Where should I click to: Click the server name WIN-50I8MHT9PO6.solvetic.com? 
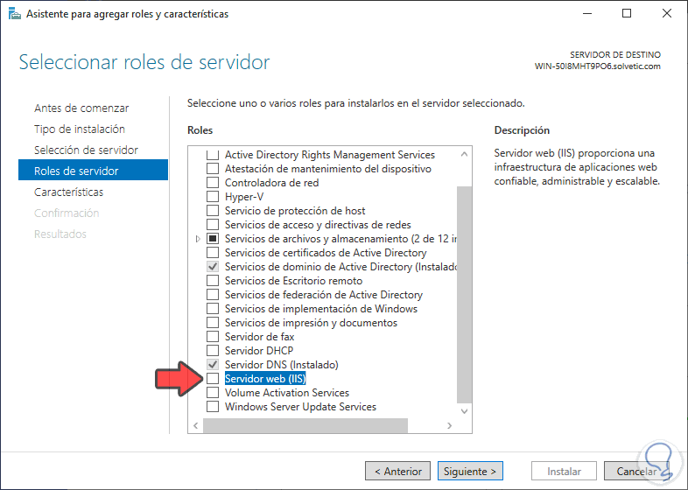(x=597, y=66)
